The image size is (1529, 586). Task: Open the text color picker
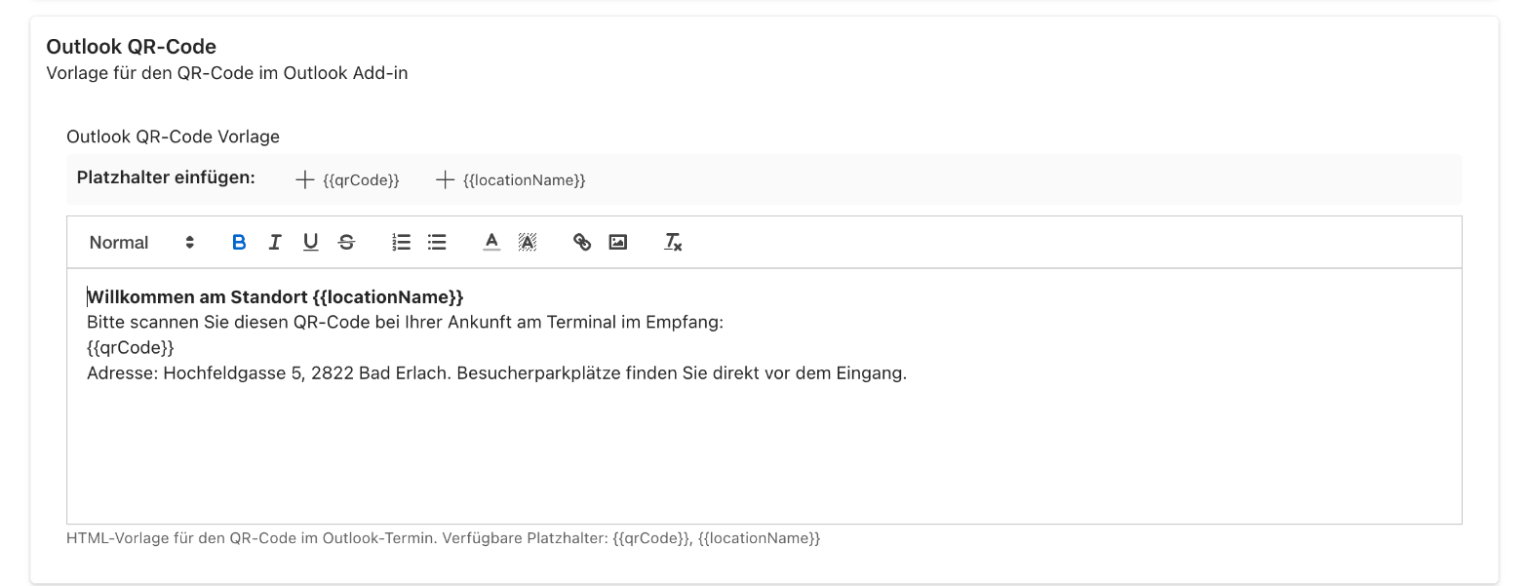[491, 243]
